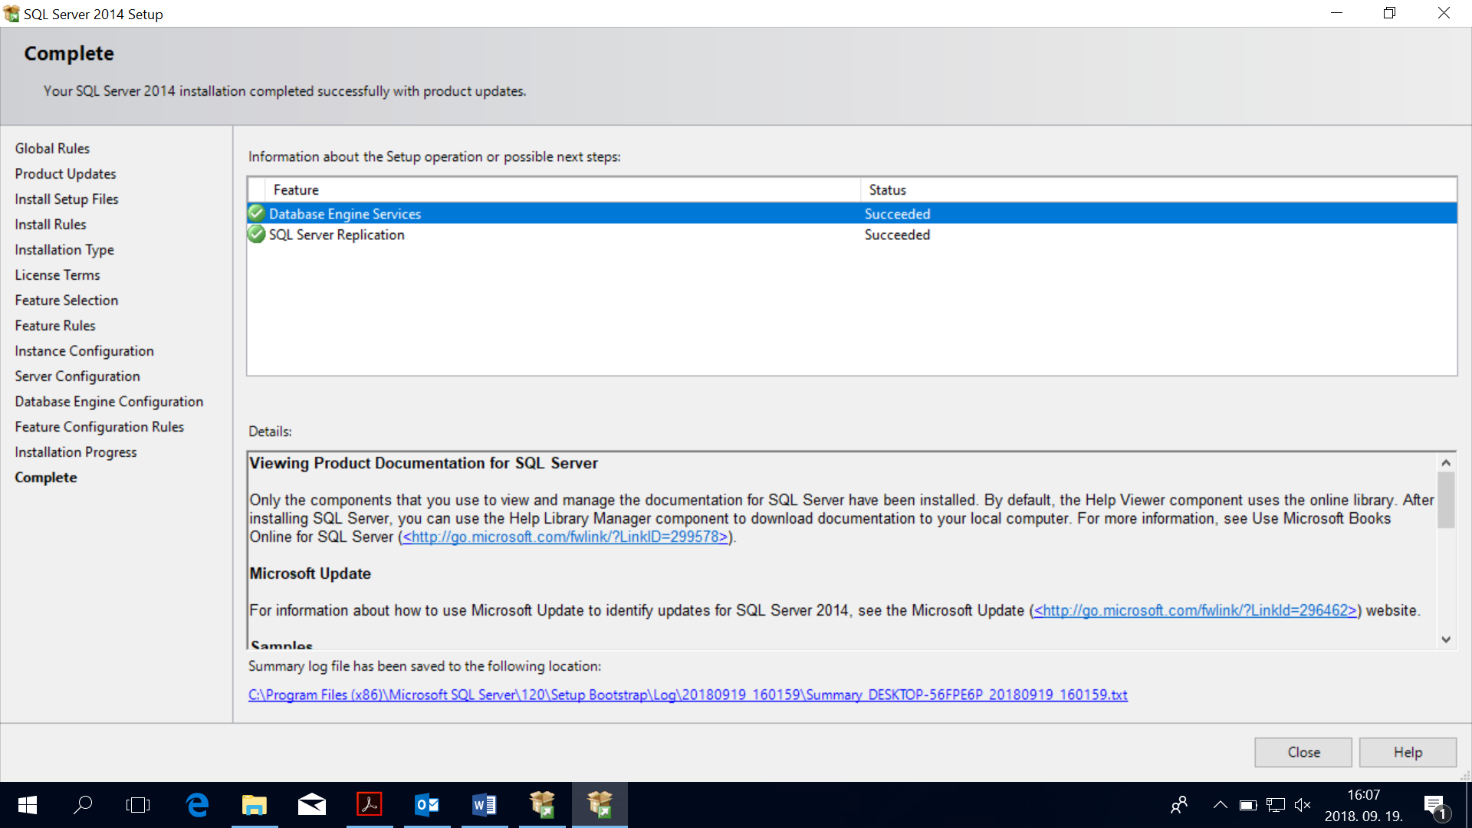Click Server Configuration step
This screenshot has height=828, width=1472.
click(77, 376)
